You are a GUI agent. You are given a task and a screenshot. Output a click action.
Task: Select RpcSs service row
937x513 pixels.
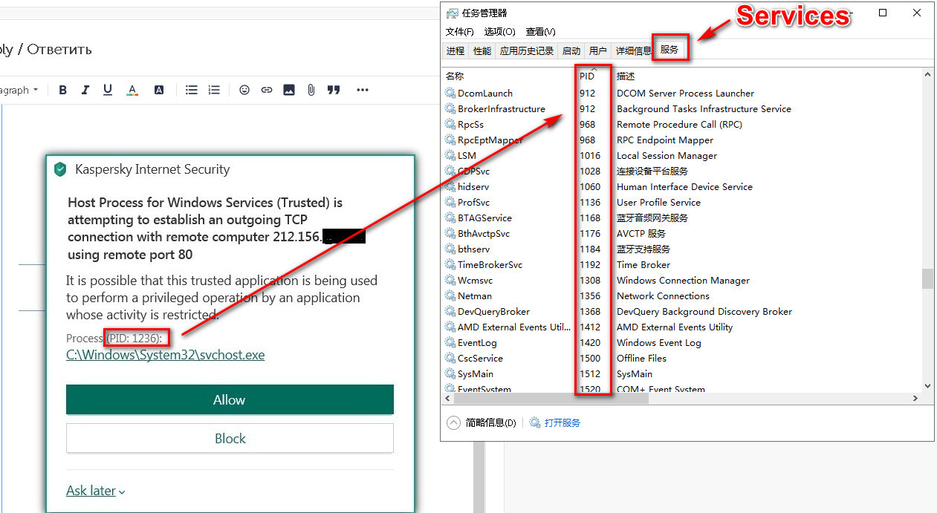[x=682, y=124]
